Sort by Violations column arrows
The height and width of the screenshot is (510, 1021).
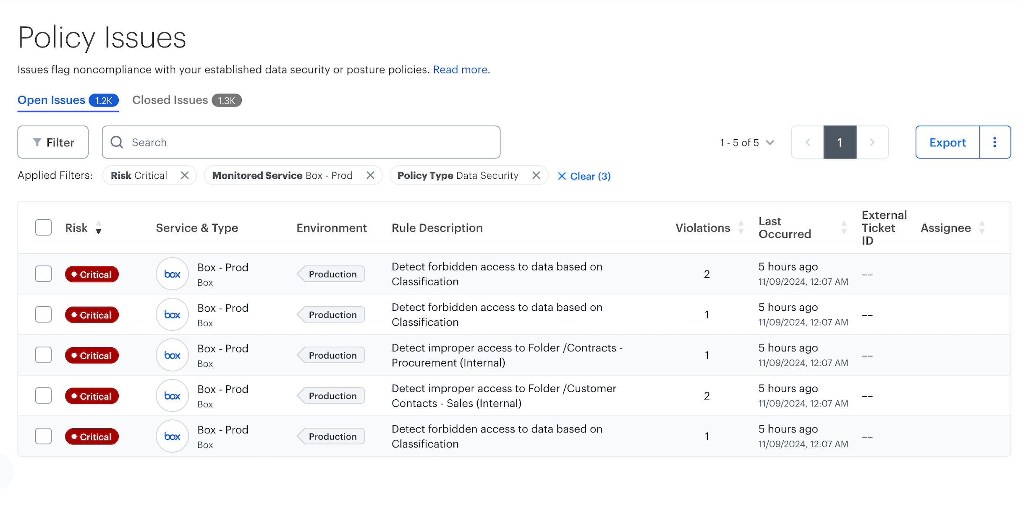coord(741,228)
